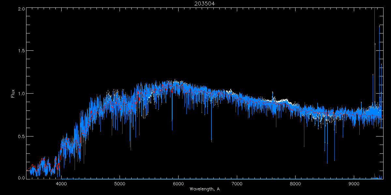The height and width of the screenshot is (195, 391).
Task: Select the Flux axis label
Action: coord(13,93)
